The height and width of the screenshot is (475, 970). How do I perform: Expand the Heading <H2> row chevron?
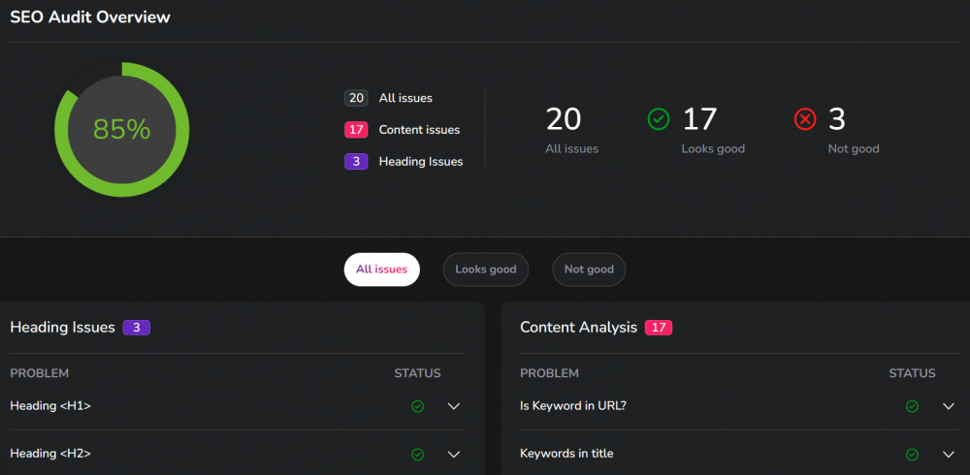[454, 454]
